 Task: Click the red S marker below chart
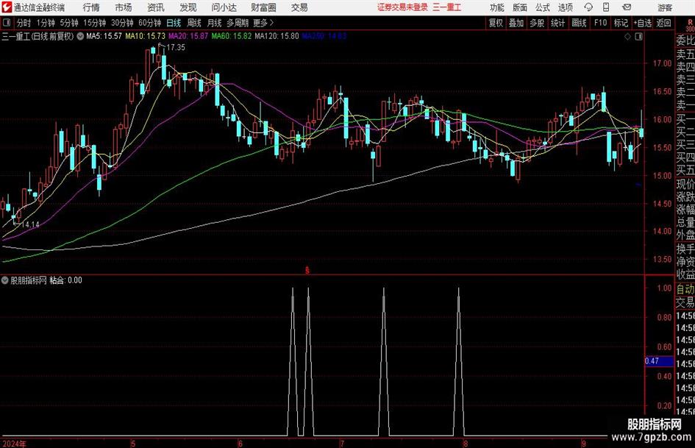(x=307, y=270)
